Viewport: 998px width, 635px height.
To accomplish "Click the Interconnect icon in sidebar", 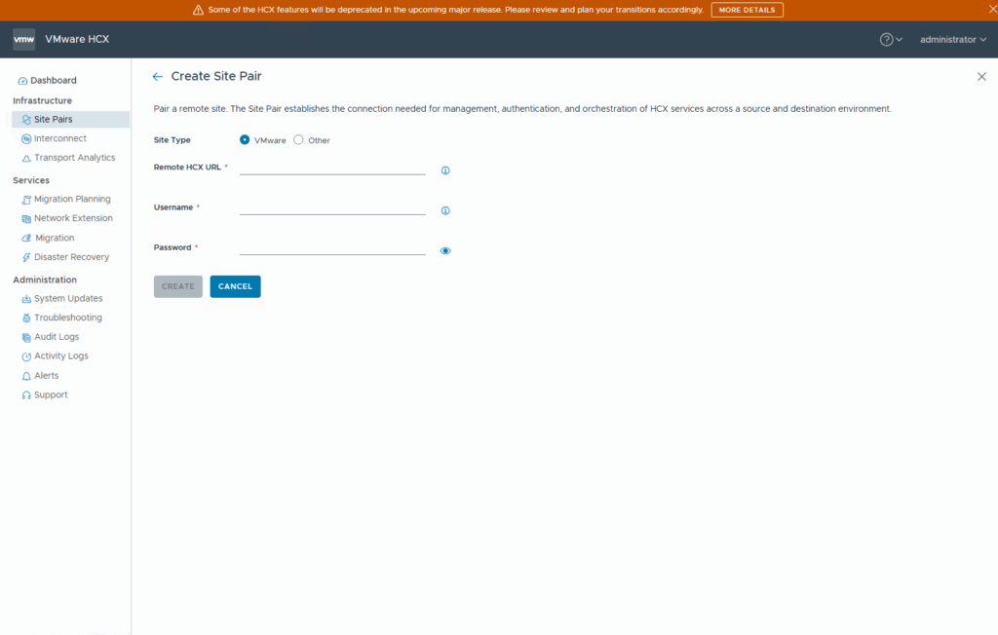I will (x=26, y=138).
